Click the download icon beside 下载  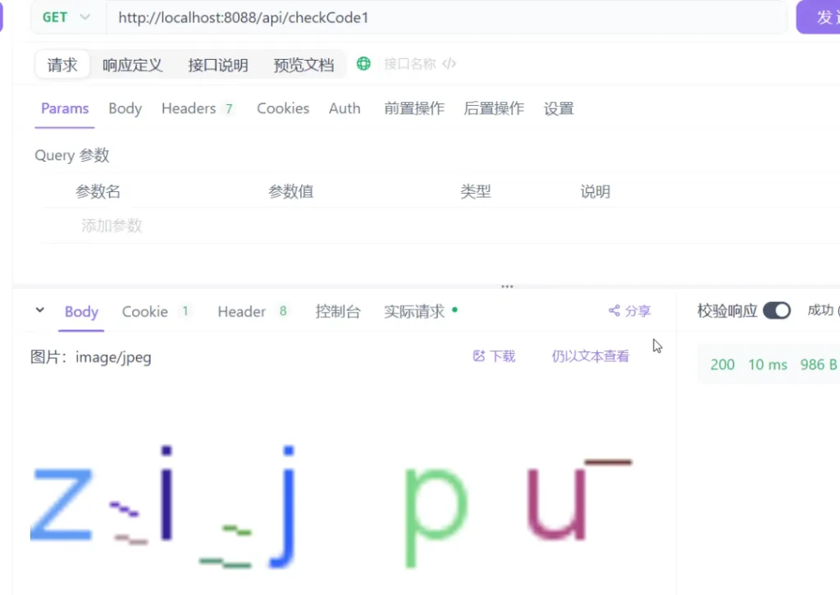tap(480, 356)
